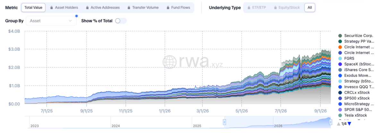Go to next legend page arrow
Image resolution: width=385 pixels, height=138 pixels.
(349, 124)
